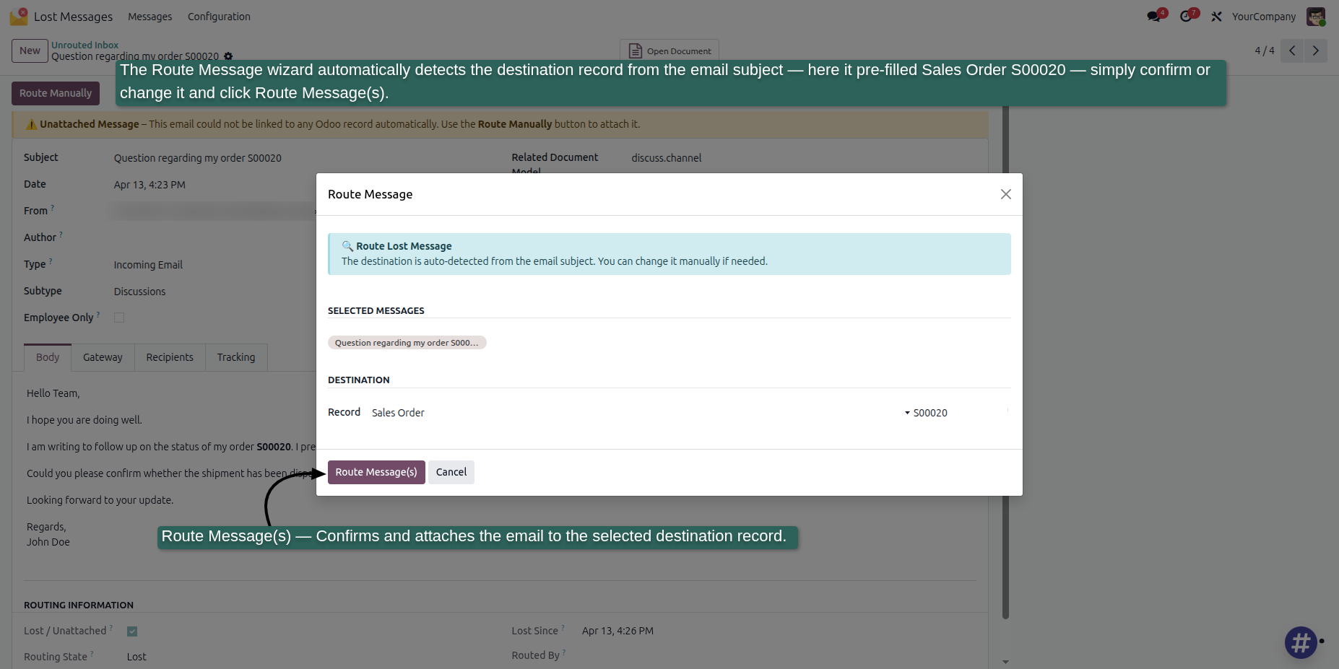Open the record actions gear icon
Image resolution: width=1339 pixels, height=669 pixels.
pos(228,56)
